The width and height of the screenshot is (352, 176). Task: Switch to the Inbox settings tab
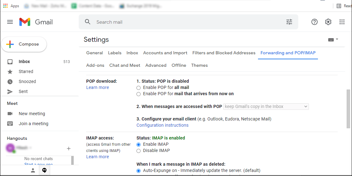point(132,53)
